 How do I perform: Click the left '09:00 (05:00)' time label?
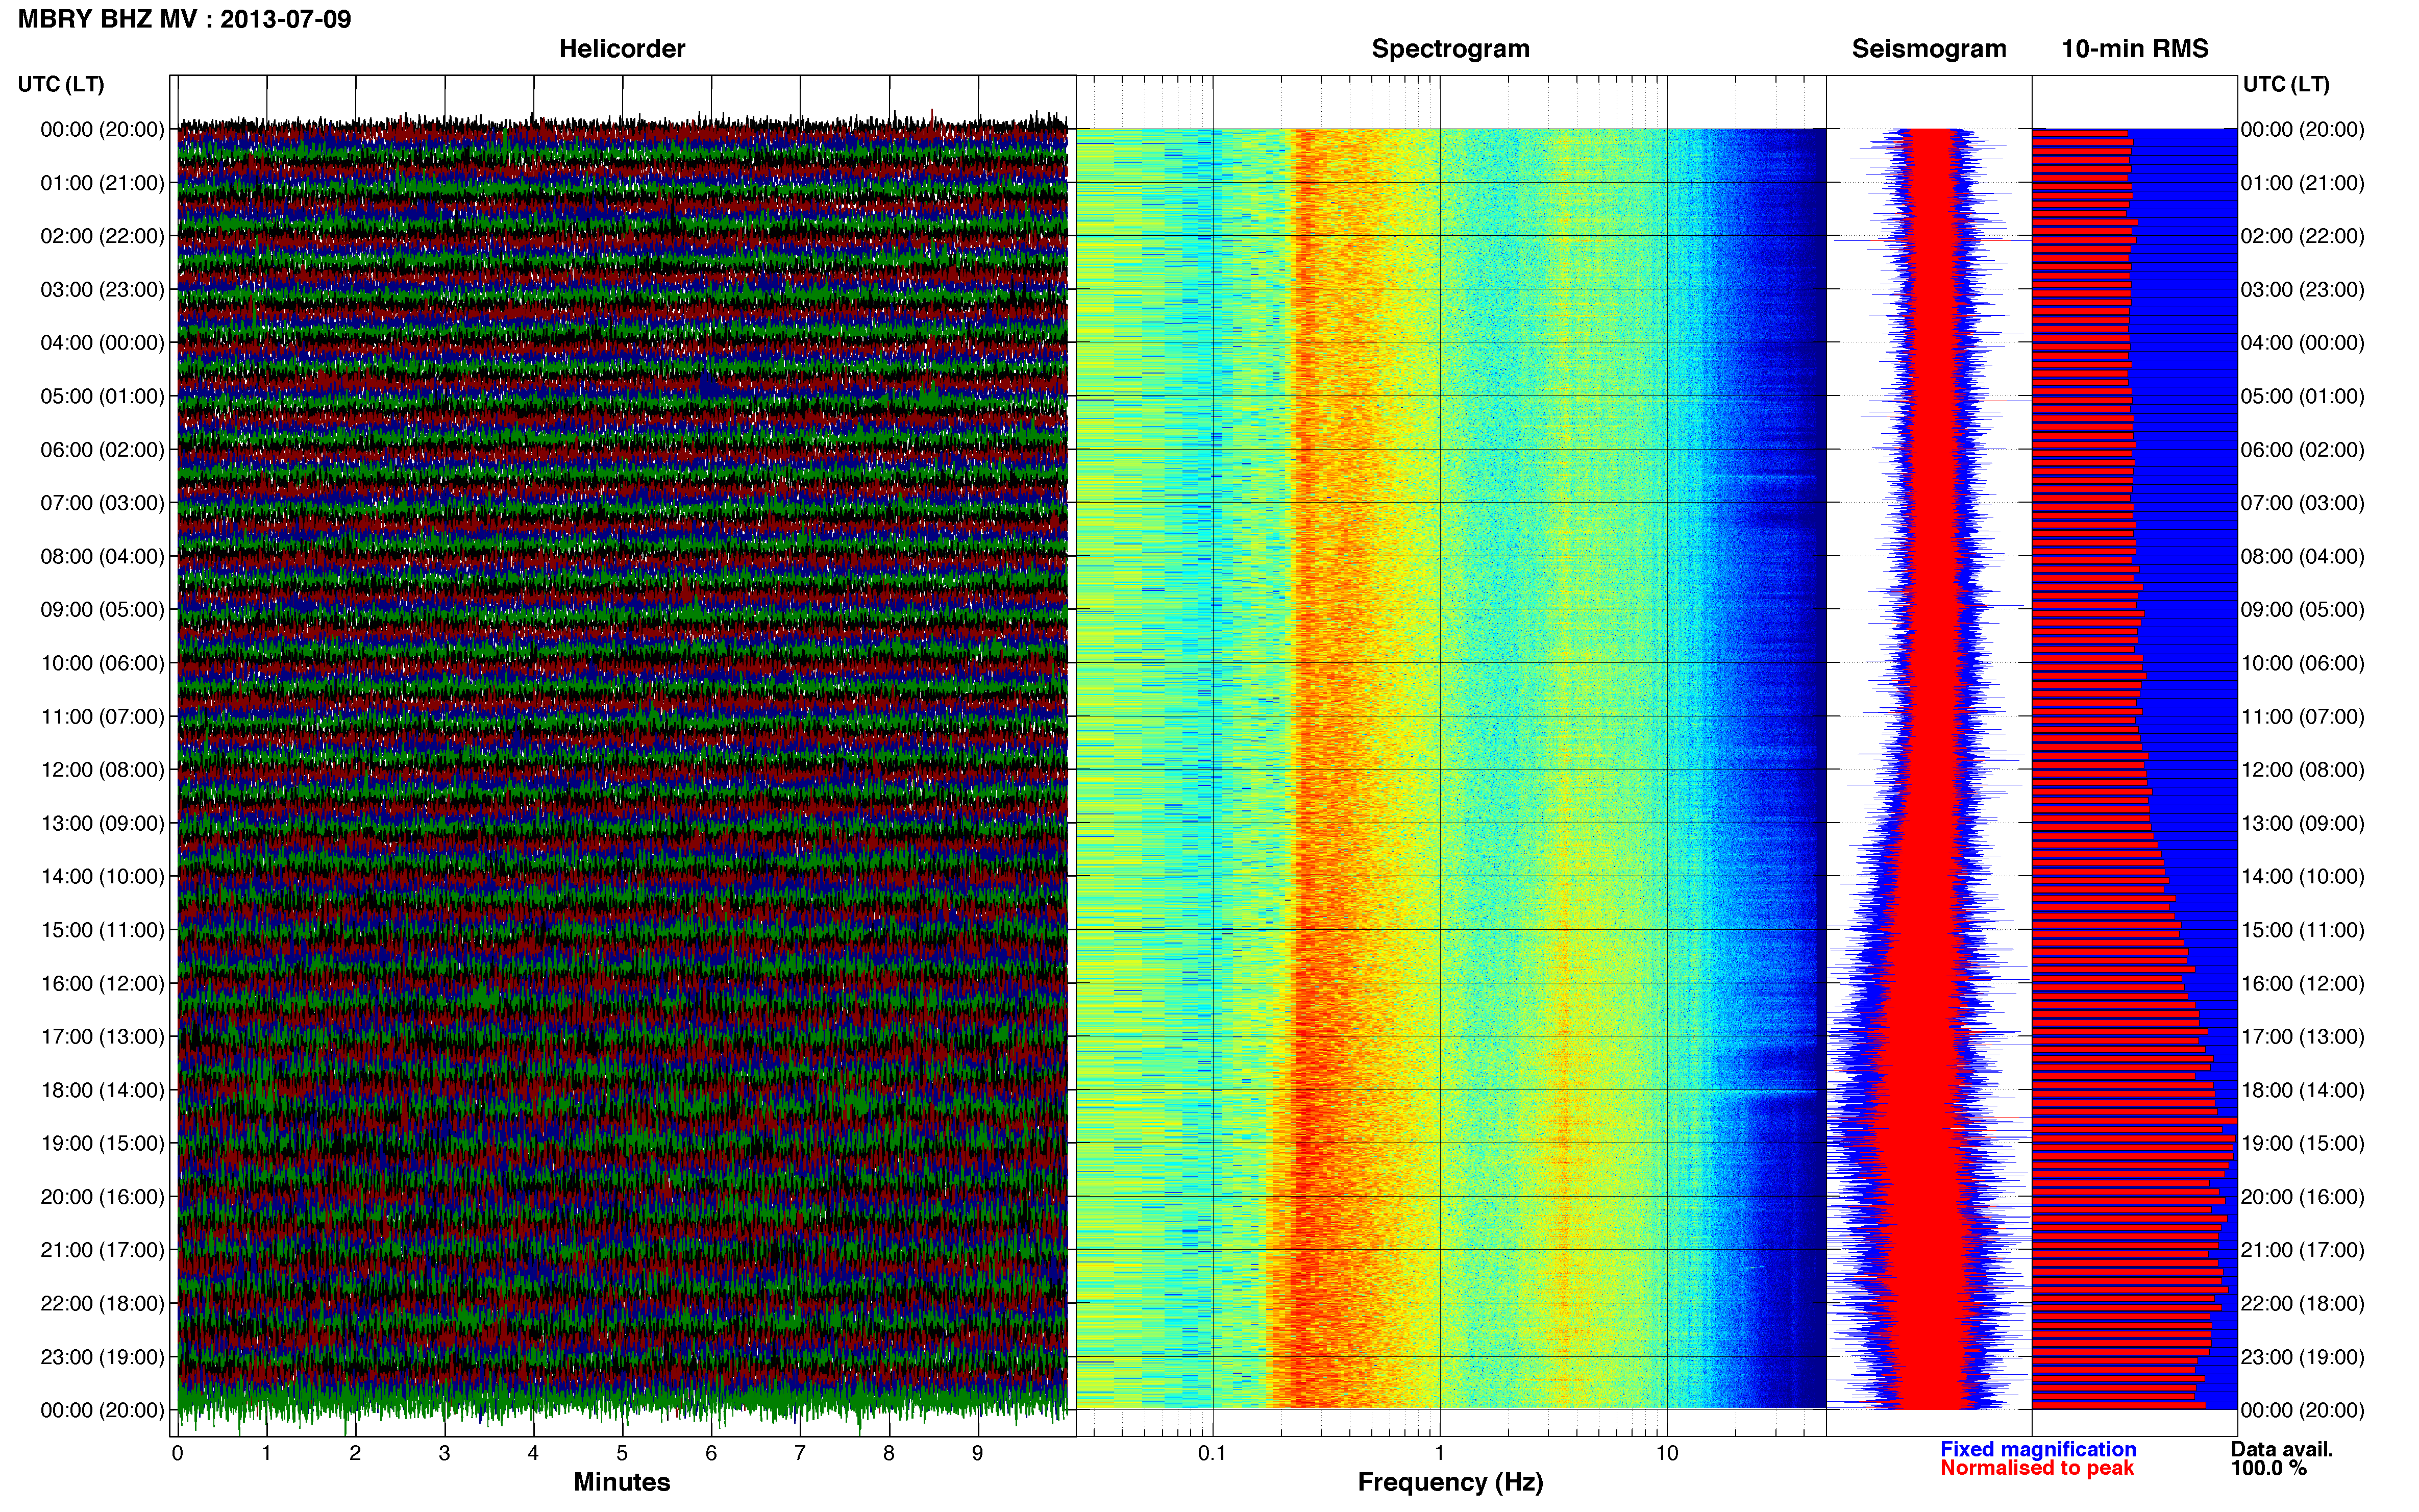tap(102, 610)
